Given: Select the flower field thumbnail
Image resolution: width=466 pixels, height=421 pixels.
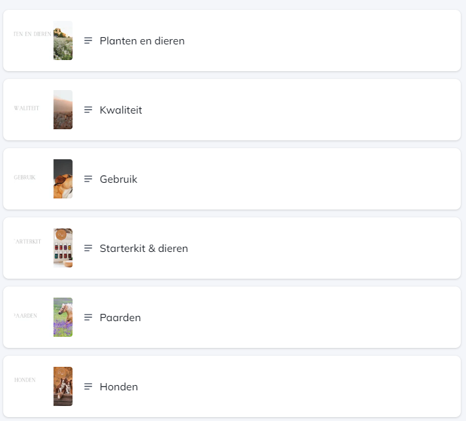Looking at the screenshot, I should 63,40.
